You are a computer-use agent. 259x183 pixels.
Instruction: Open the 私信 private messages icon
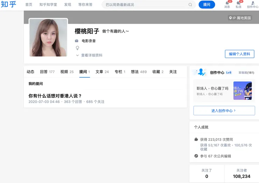238,3
